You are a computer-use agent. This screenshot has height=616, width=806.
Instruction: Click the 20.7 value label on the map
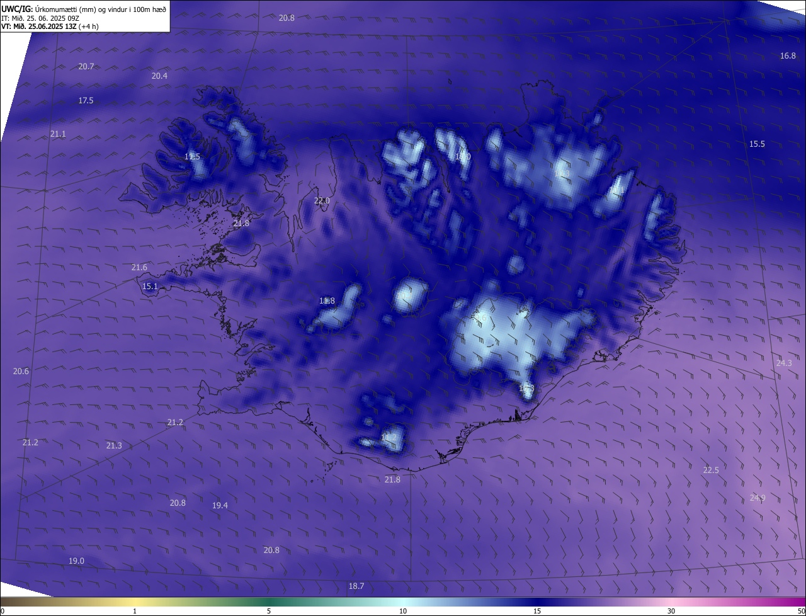click(x=86, y=67)
